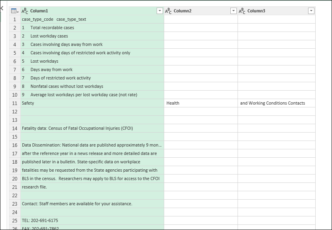Viewport: 332px width, 230px height.
Task: Open the table options menu icon
Action: 15,11
